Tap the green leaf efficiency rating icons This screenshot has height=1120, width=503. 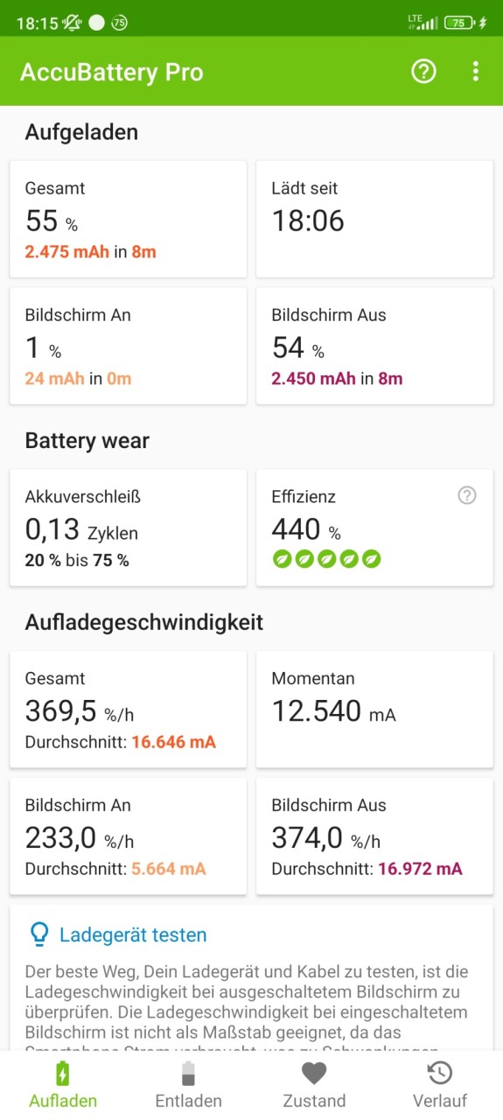click(327, 559)
